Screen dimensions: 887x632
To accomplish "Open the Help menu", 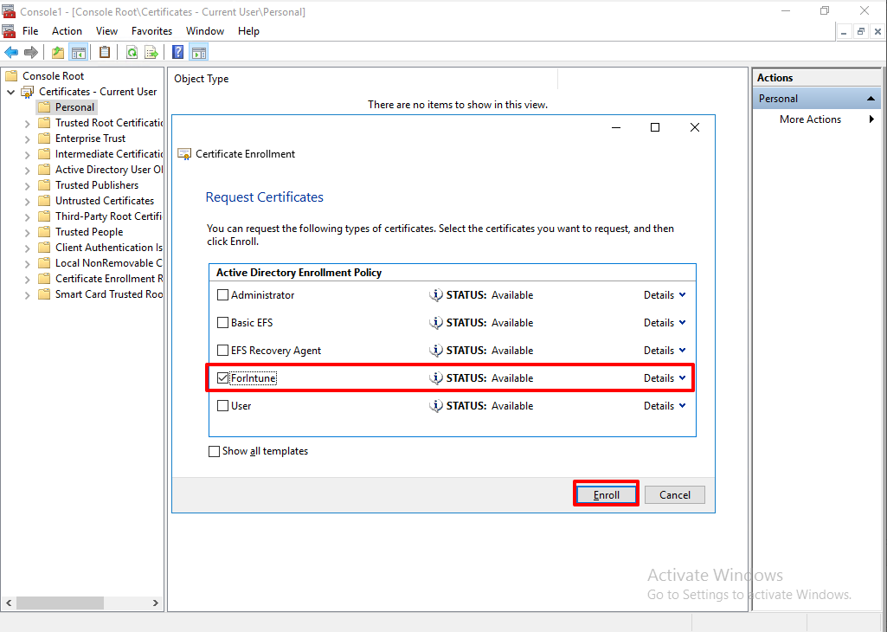I will [248, 31].
